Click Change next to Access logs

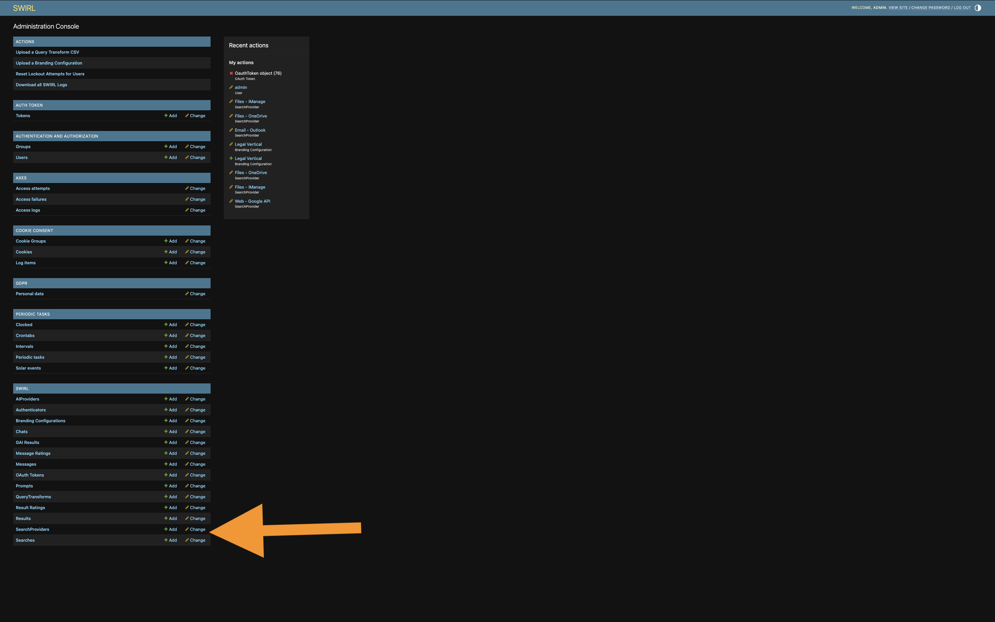[196, 210]
